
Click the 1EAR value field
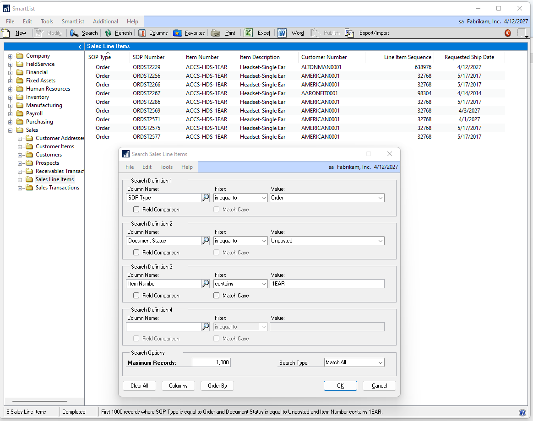[x=327, y=284]
